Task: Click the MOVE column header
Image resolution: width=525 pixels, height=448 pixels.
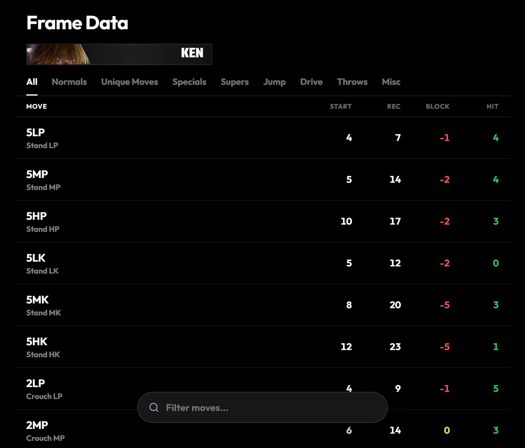Action: click(x=36, y=106)
